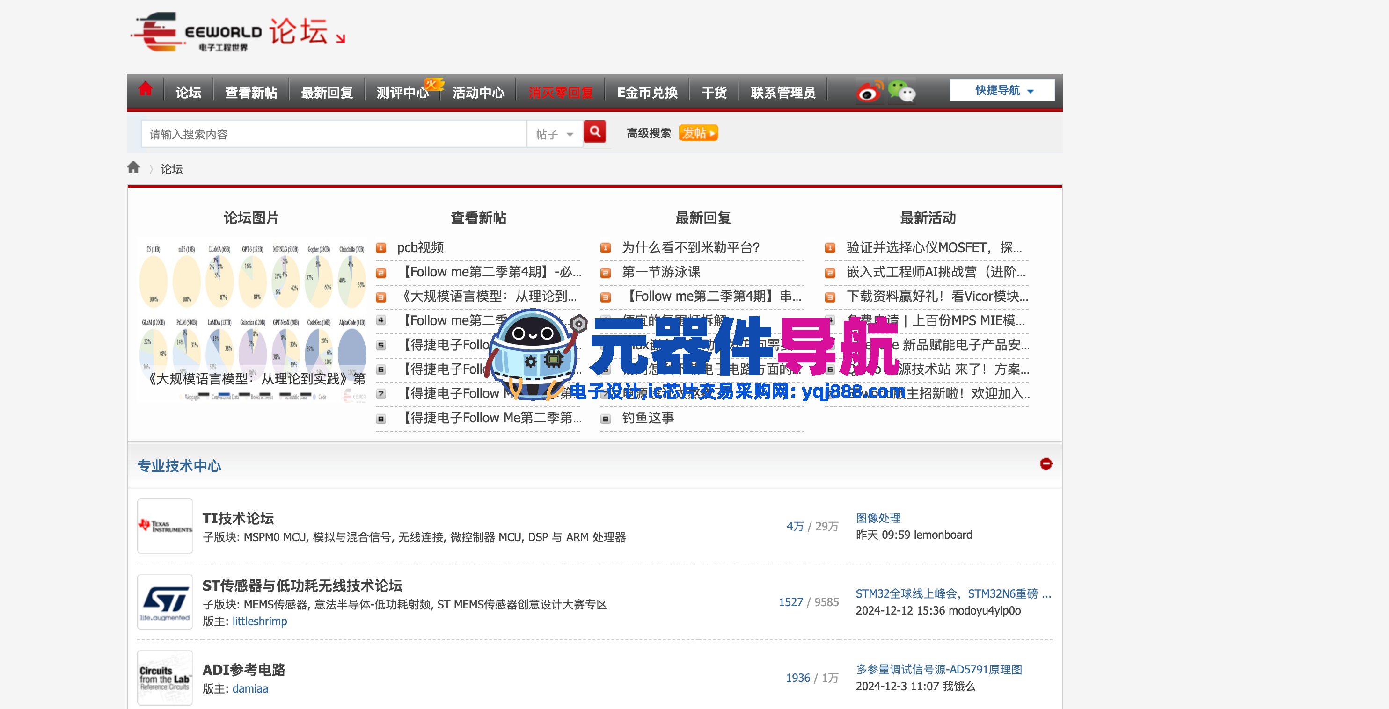The image size is (1389, 709).
Task: Collapse the 专业技术中心 section
Action: coord(1045,464)
